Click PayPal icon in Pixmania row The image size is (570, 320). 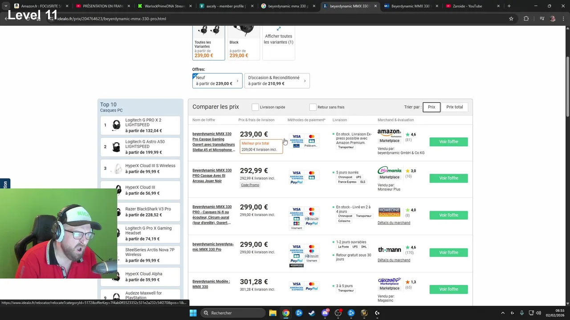(297, 182)
